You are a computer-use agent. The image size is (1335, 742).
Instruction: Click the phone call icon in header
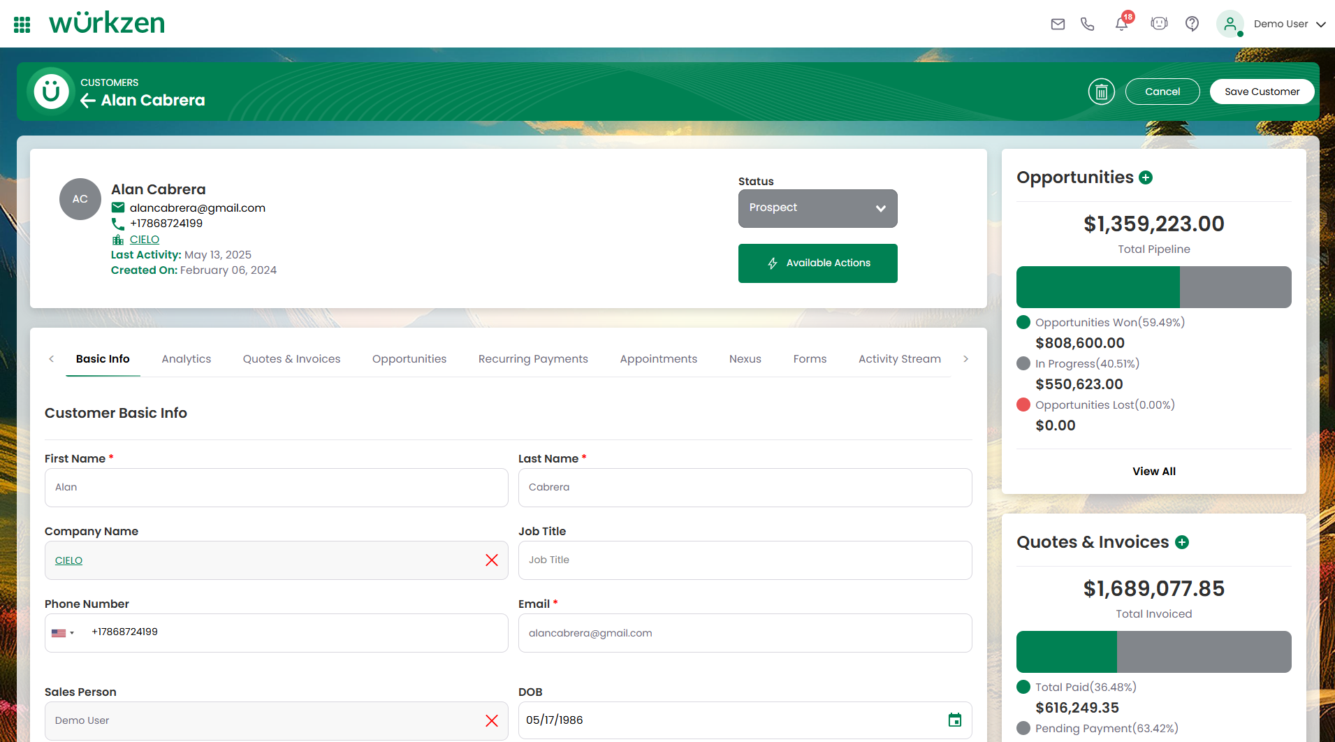pyautogui.click(x=1087, y=24)
